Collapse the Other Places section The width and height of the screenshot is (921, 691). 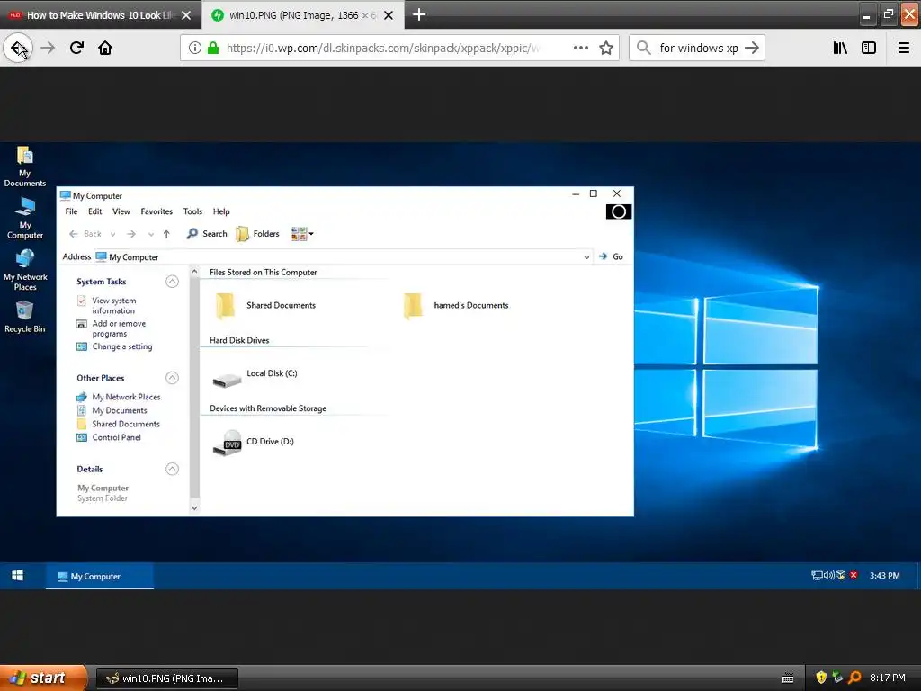pos(172,378)
